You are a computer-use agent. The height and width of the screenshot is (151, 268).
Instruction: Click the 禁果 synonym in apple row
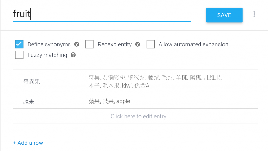coord(108,101)
